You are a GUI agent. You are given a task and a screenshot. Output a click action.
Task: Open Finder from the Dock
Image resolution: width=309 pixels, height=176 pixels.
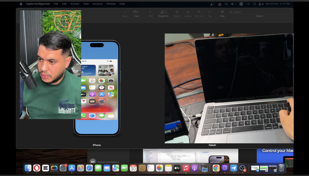[x=28, y=168]
